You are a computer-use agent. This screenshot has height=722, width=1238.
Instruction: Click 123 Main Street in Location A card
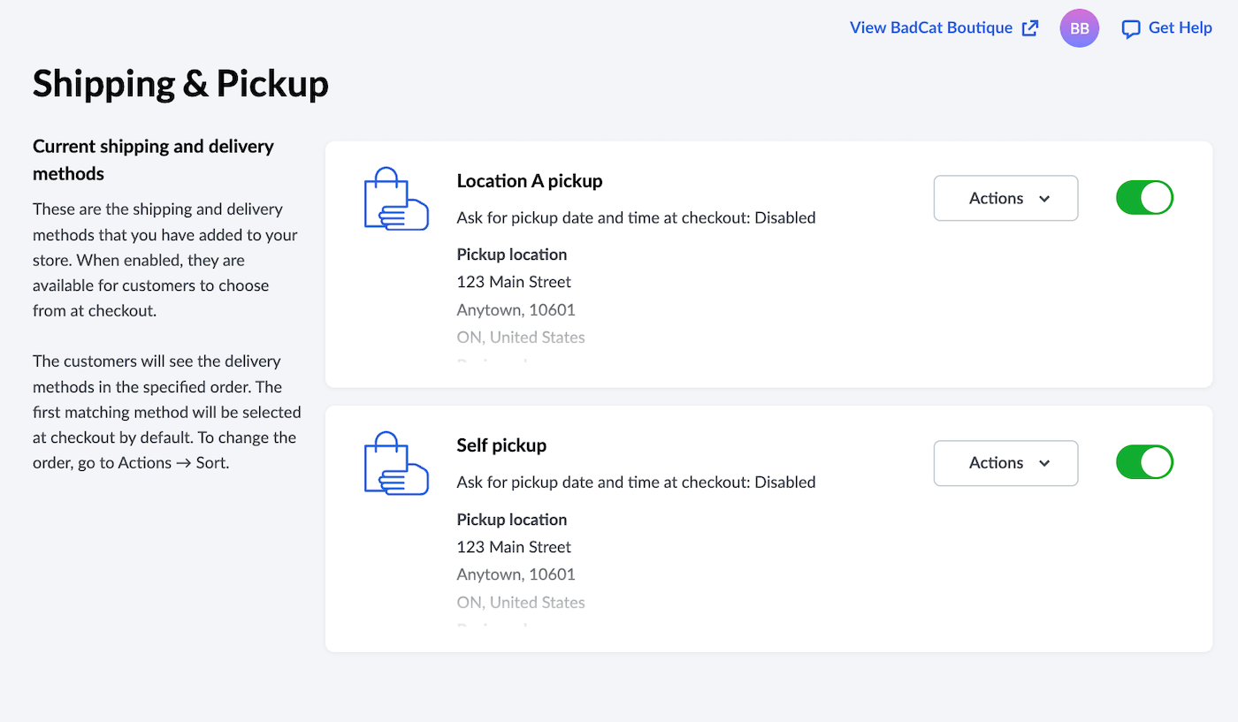[514, 282]
